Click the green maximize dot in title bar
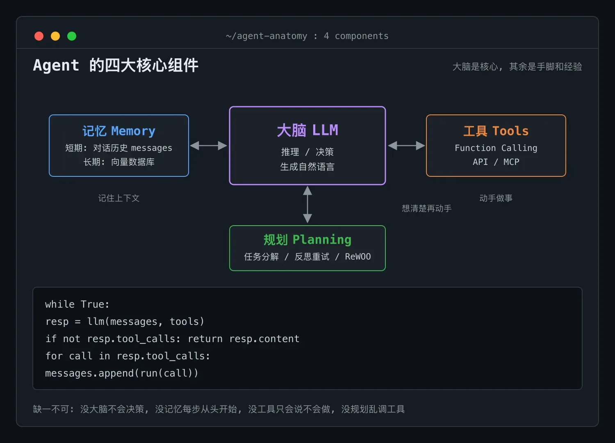The image size is (615, 443). 72,36
